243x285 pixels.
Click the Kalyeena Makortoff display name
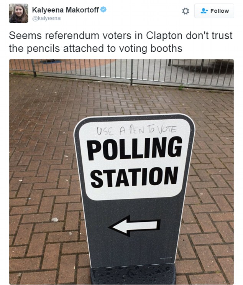click(65, 10)
